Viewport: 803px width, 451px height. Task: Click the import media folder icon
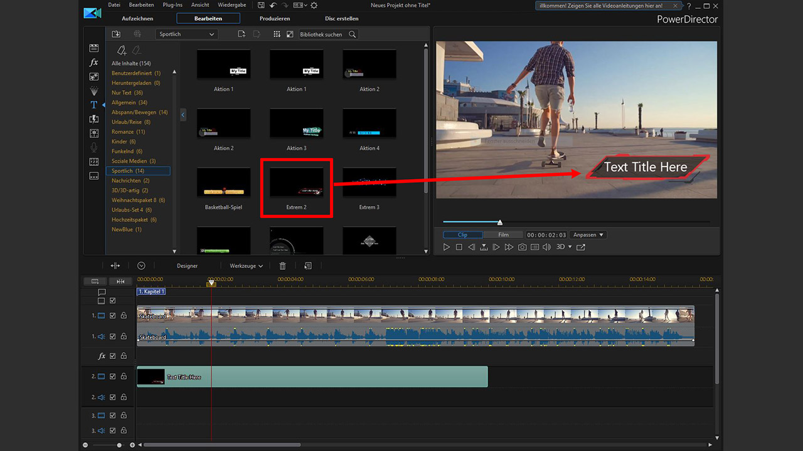(x=116, y=34)
